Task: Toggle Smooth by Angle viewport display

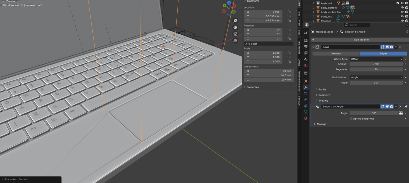Action: click(x=387, y=107)
